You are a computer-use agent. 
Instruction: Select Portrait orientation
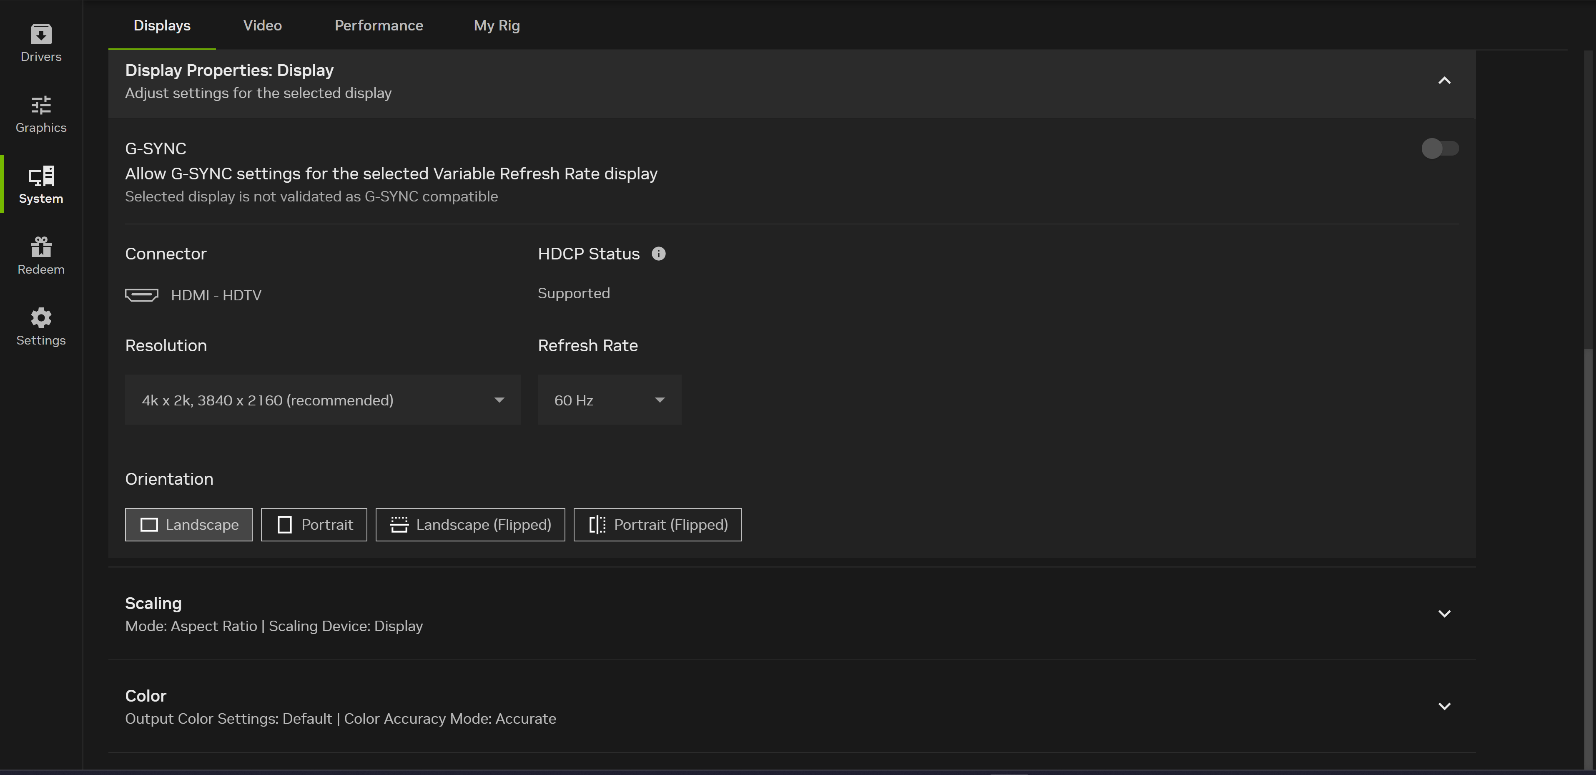(x=314, y=524)
